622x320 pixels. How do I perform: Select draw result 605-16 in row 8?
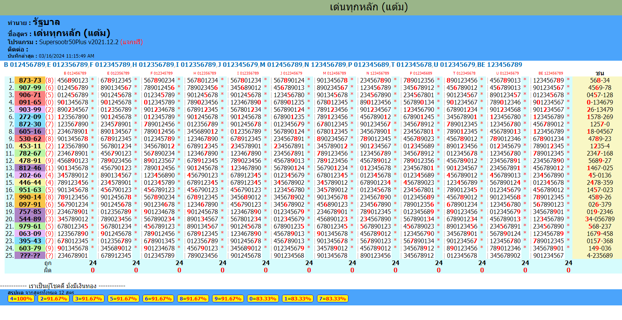click(x=30, y=131)
